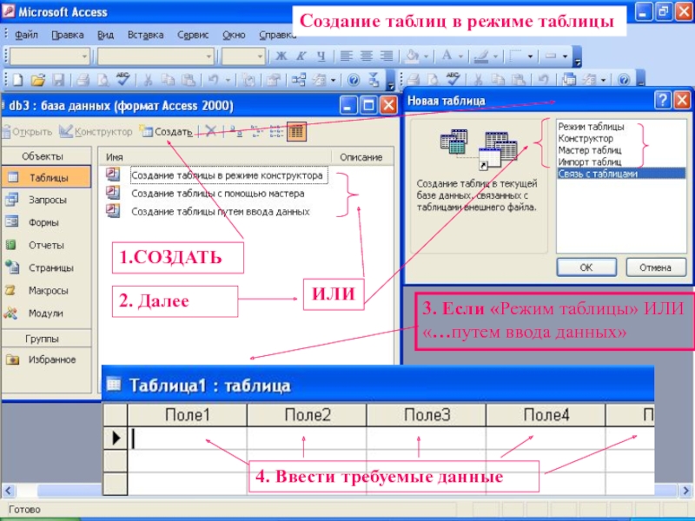Click icon beside Создание таблицы в режиме конструктора
The image size is (695, 521).
(113, 175)
